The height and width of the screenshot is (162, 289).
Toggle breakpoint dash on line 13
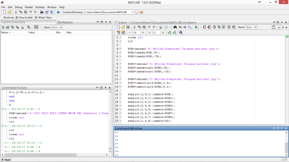pyautogui.click(x=120, y=83)
